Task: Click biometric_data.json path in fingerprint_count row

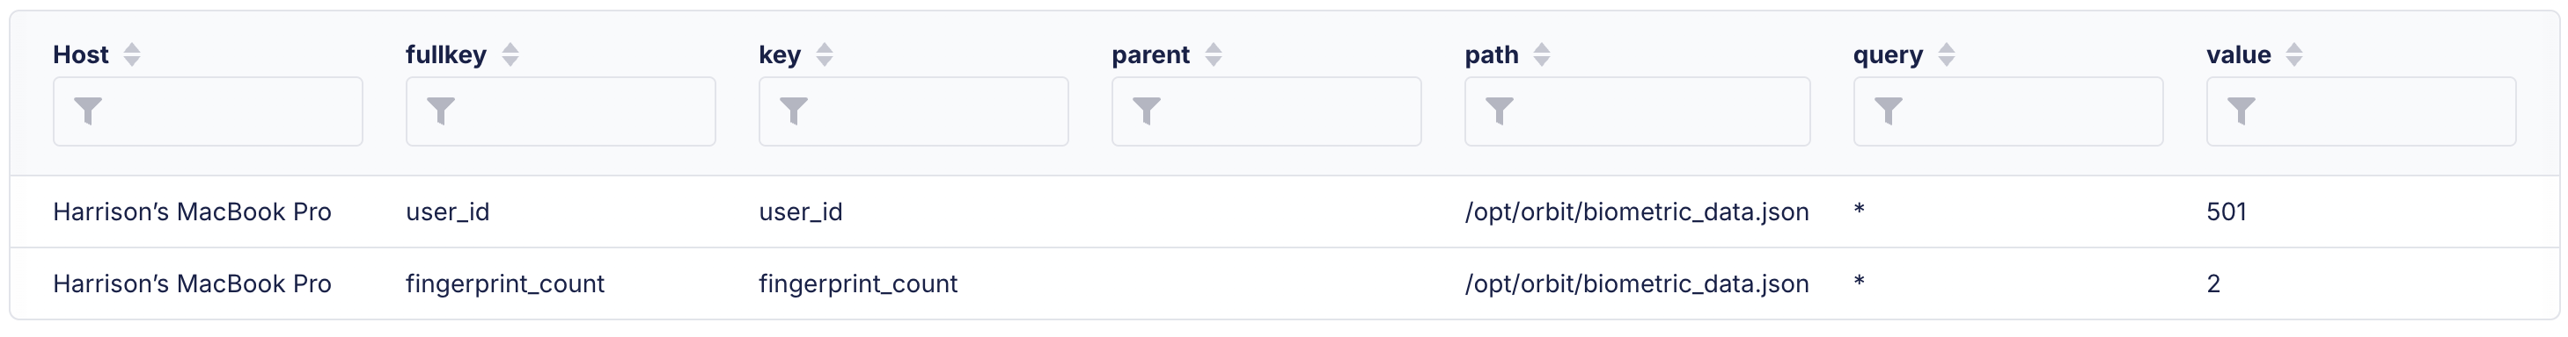Action: coord(1637,284)
